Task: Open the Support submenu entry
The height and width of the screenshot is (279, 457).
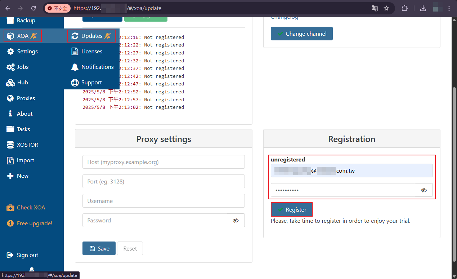Action: (x=92, y=82)
